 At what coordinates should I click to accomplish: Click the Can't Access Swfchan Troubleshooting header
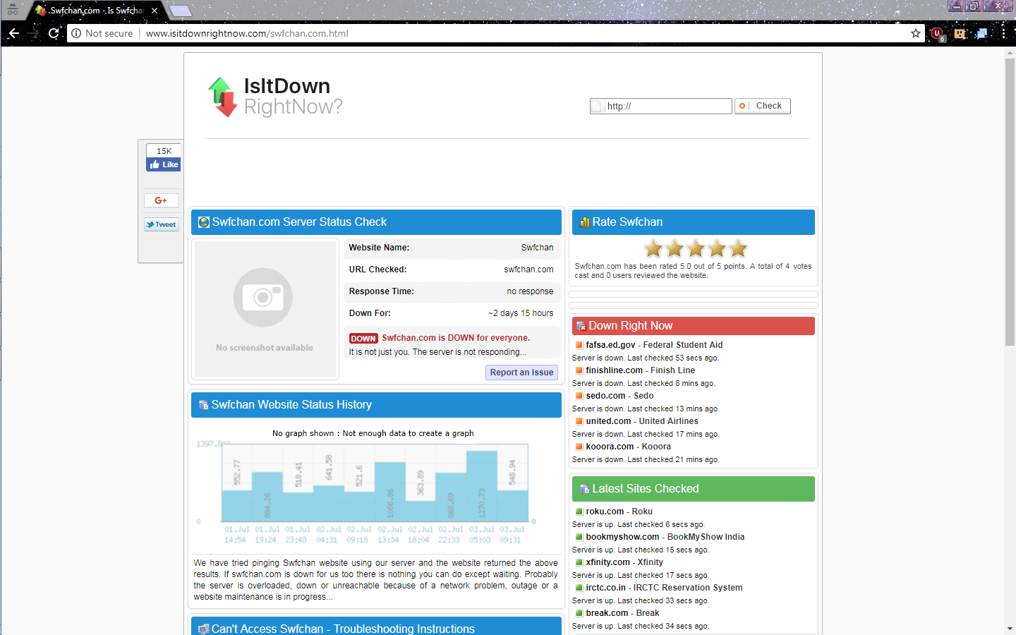(x=376, y=627)
